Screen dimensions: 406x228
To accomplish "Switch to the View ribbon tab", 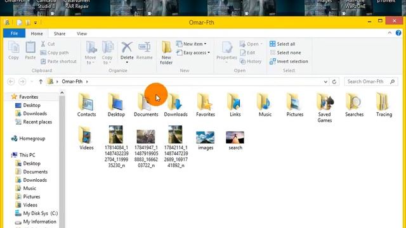I will coord(82,34).
